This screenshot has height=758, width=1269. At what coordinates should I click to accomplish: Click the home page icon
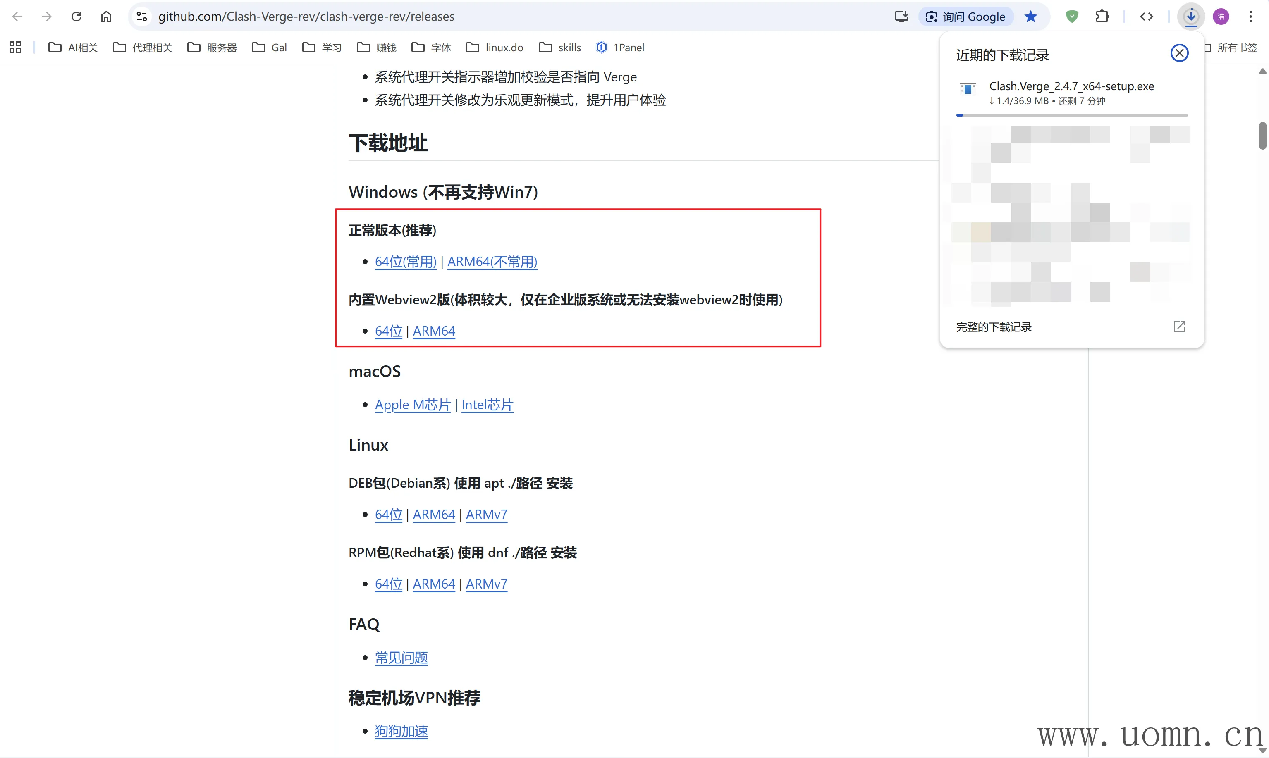(106, 17)
